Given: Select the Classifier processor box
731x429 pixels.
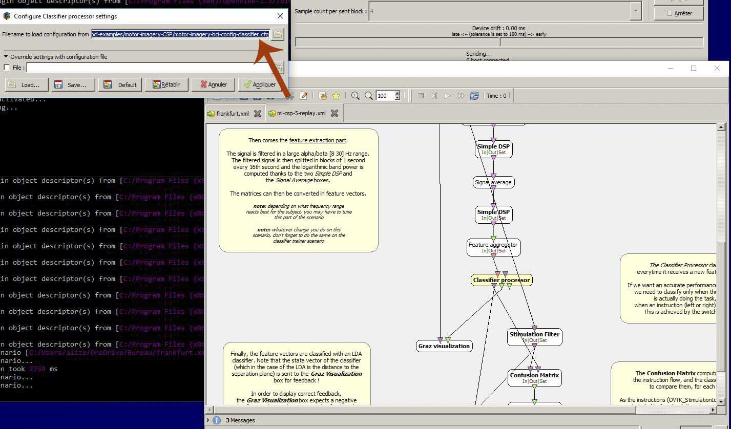Looking at the screenshot, I should coord(502,280).
